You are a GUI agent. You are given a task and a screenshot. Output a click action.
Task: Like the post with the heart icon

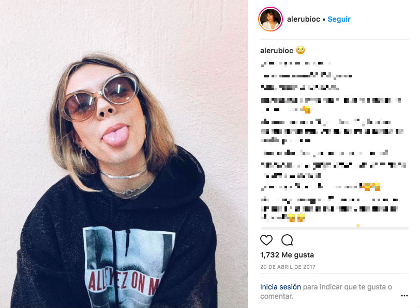pyautogui.click(x=266, y=240)
